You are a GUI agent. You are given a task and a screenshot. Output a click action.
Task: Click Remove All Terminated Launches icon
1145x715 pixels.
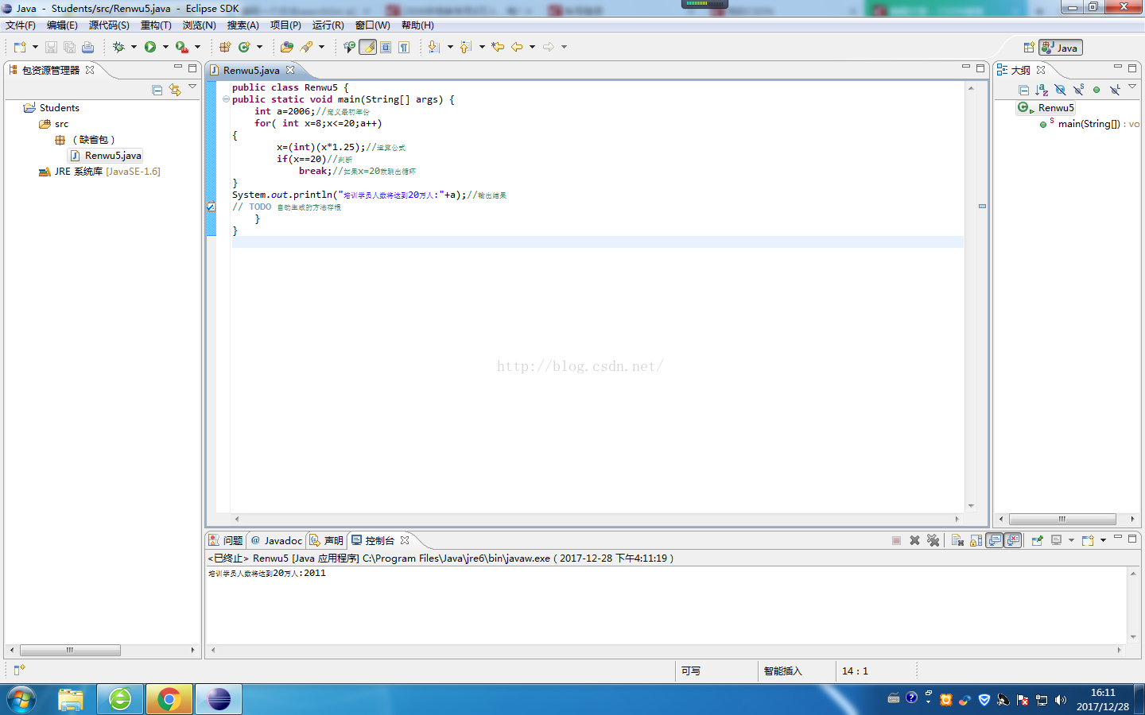[x=933, y=540]
